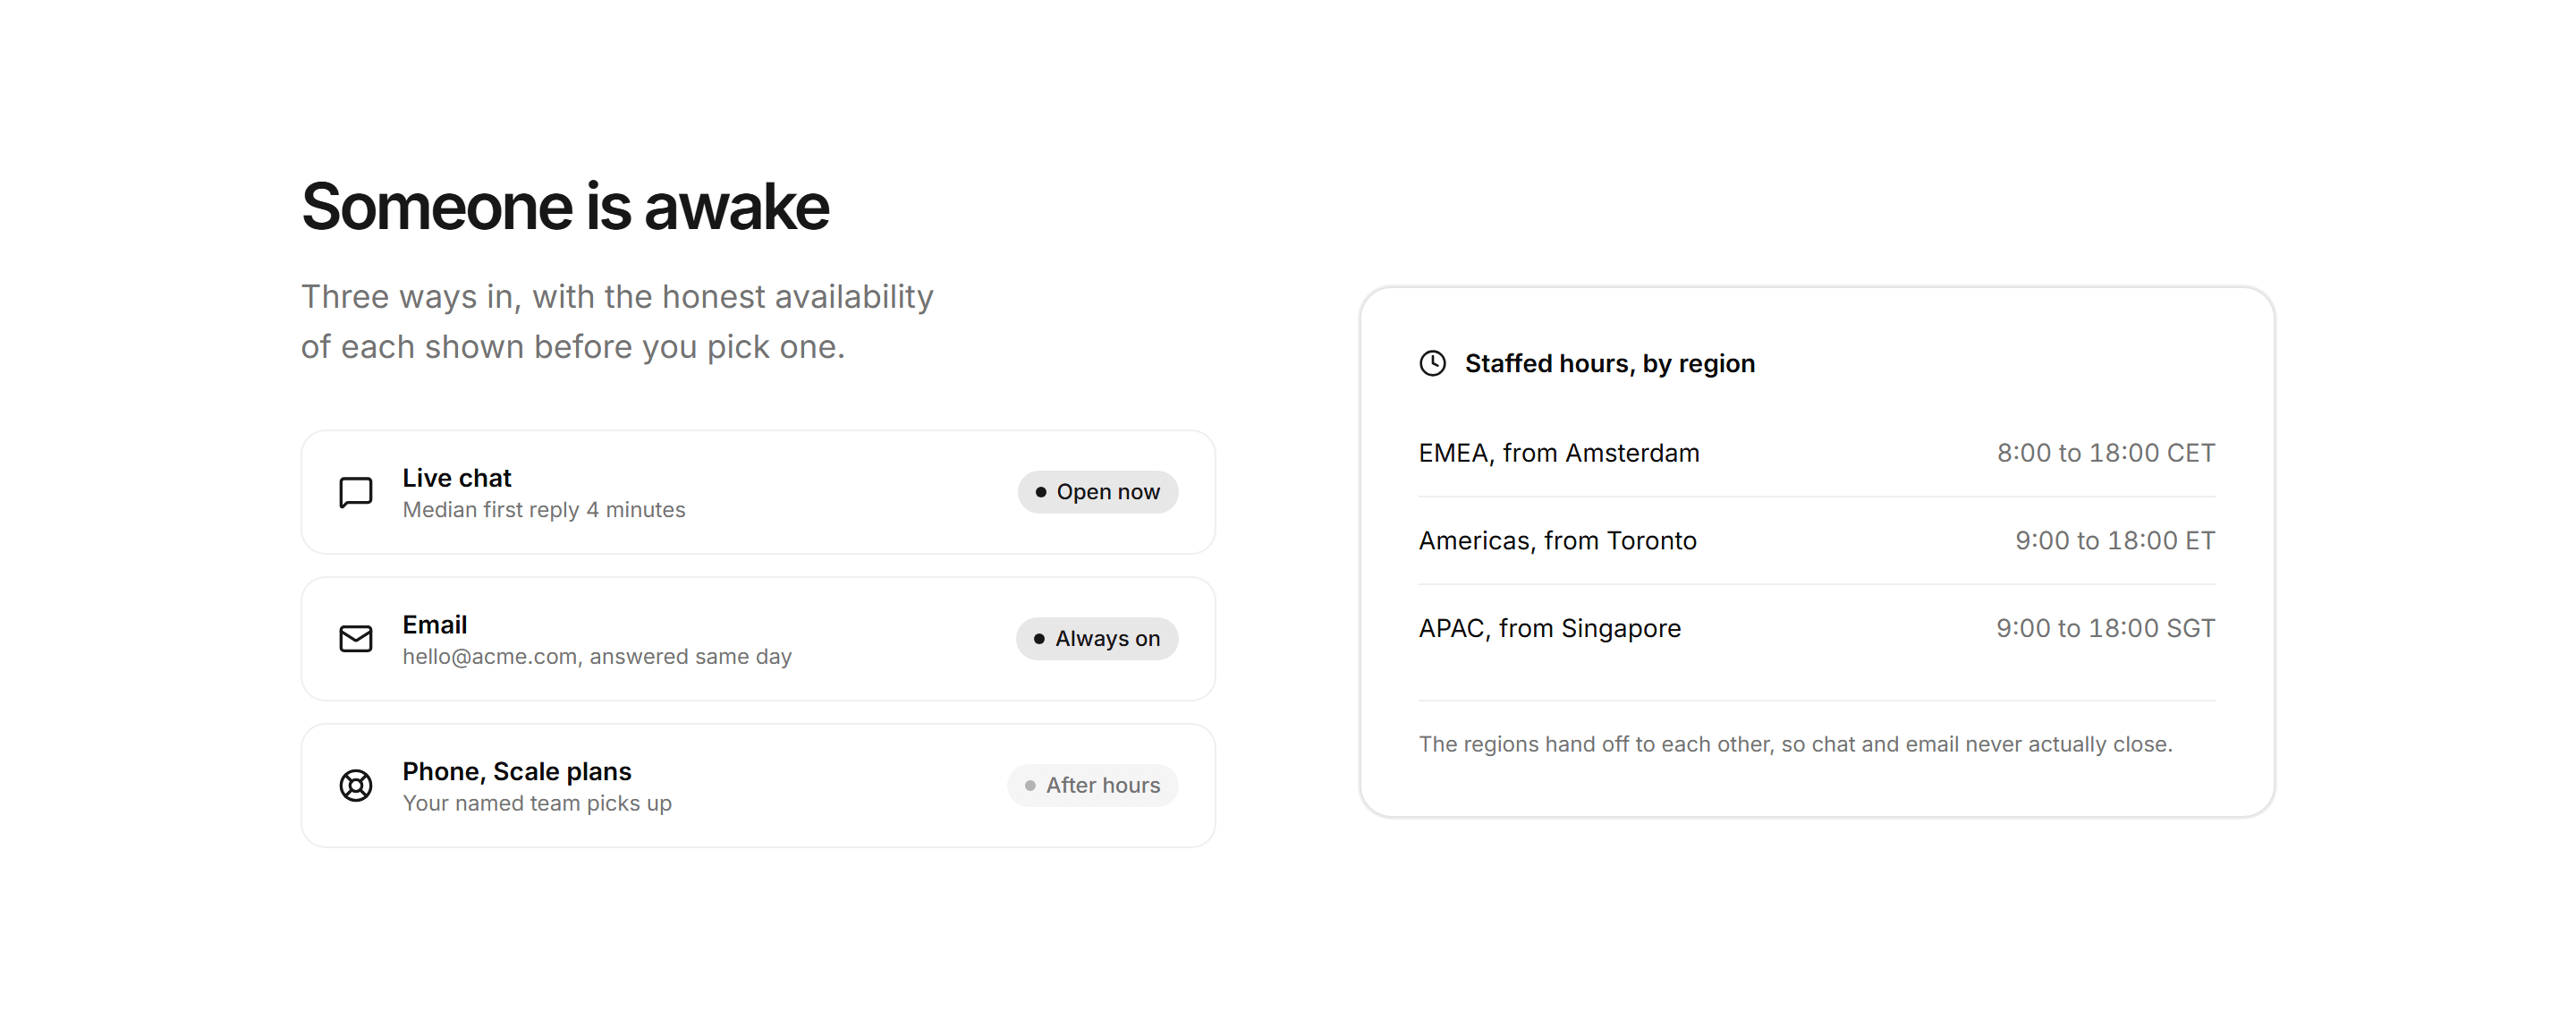The width and height of the screenshot is (2576, 1020).
Task: Click 'Median first reply 4 minutes' text
Action: coord(544,510)
